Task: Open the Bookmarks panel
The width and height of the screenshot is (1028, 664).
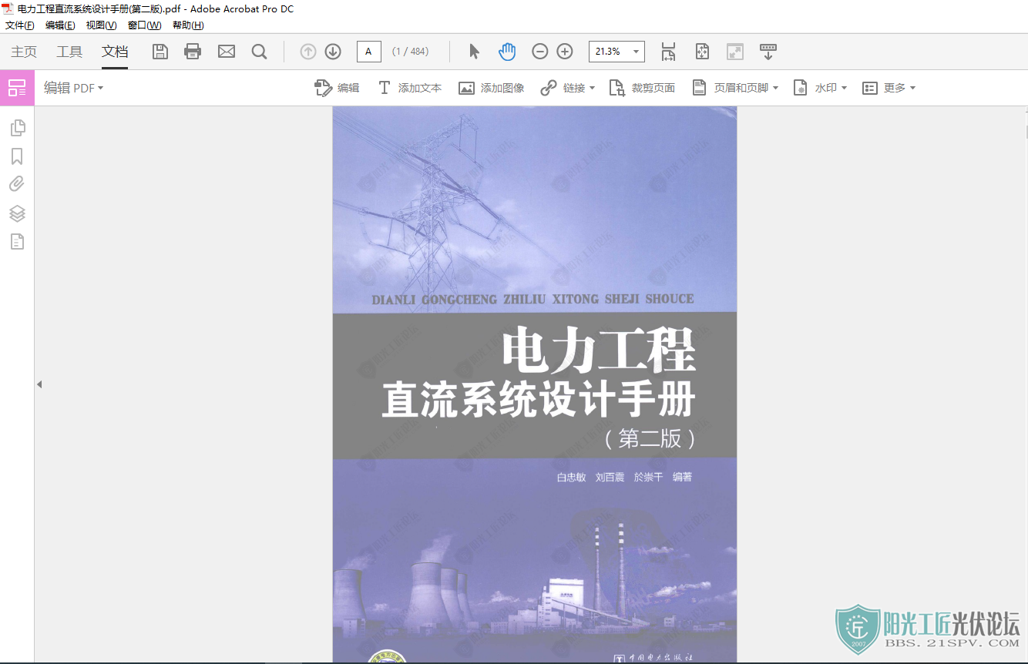Action: pos(17,156)
